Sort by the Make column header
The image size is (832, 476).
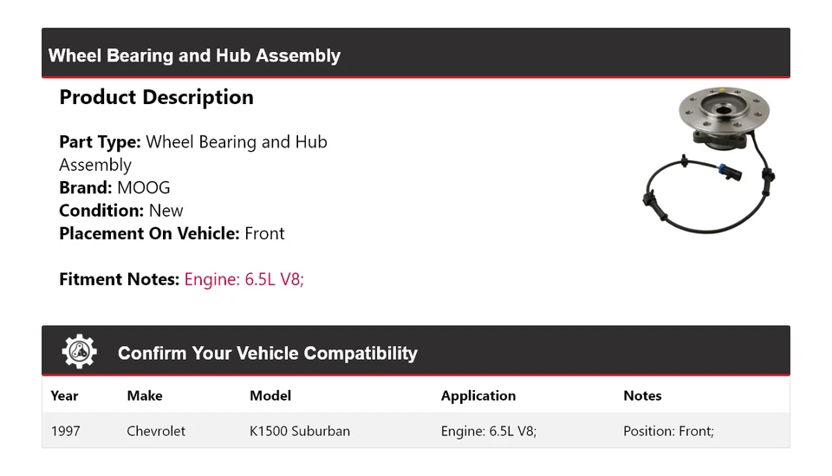(x=145, y=395)
